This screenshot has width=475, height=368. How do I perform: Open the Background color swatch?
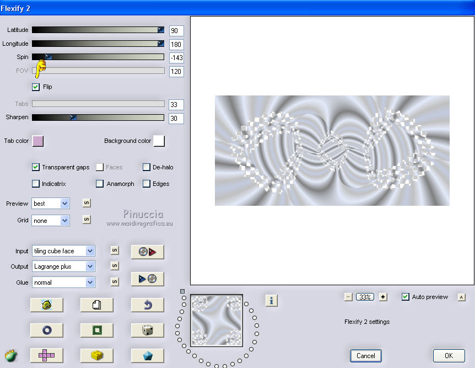159,141
